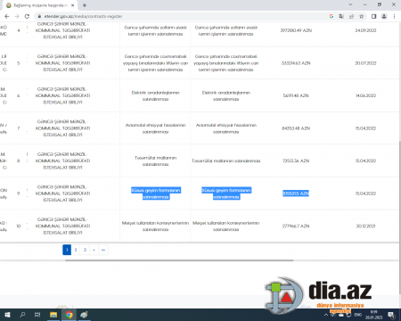The image size is (401, 321).
Task: Jump to last page in pagination
Action: tap(103, 250)
